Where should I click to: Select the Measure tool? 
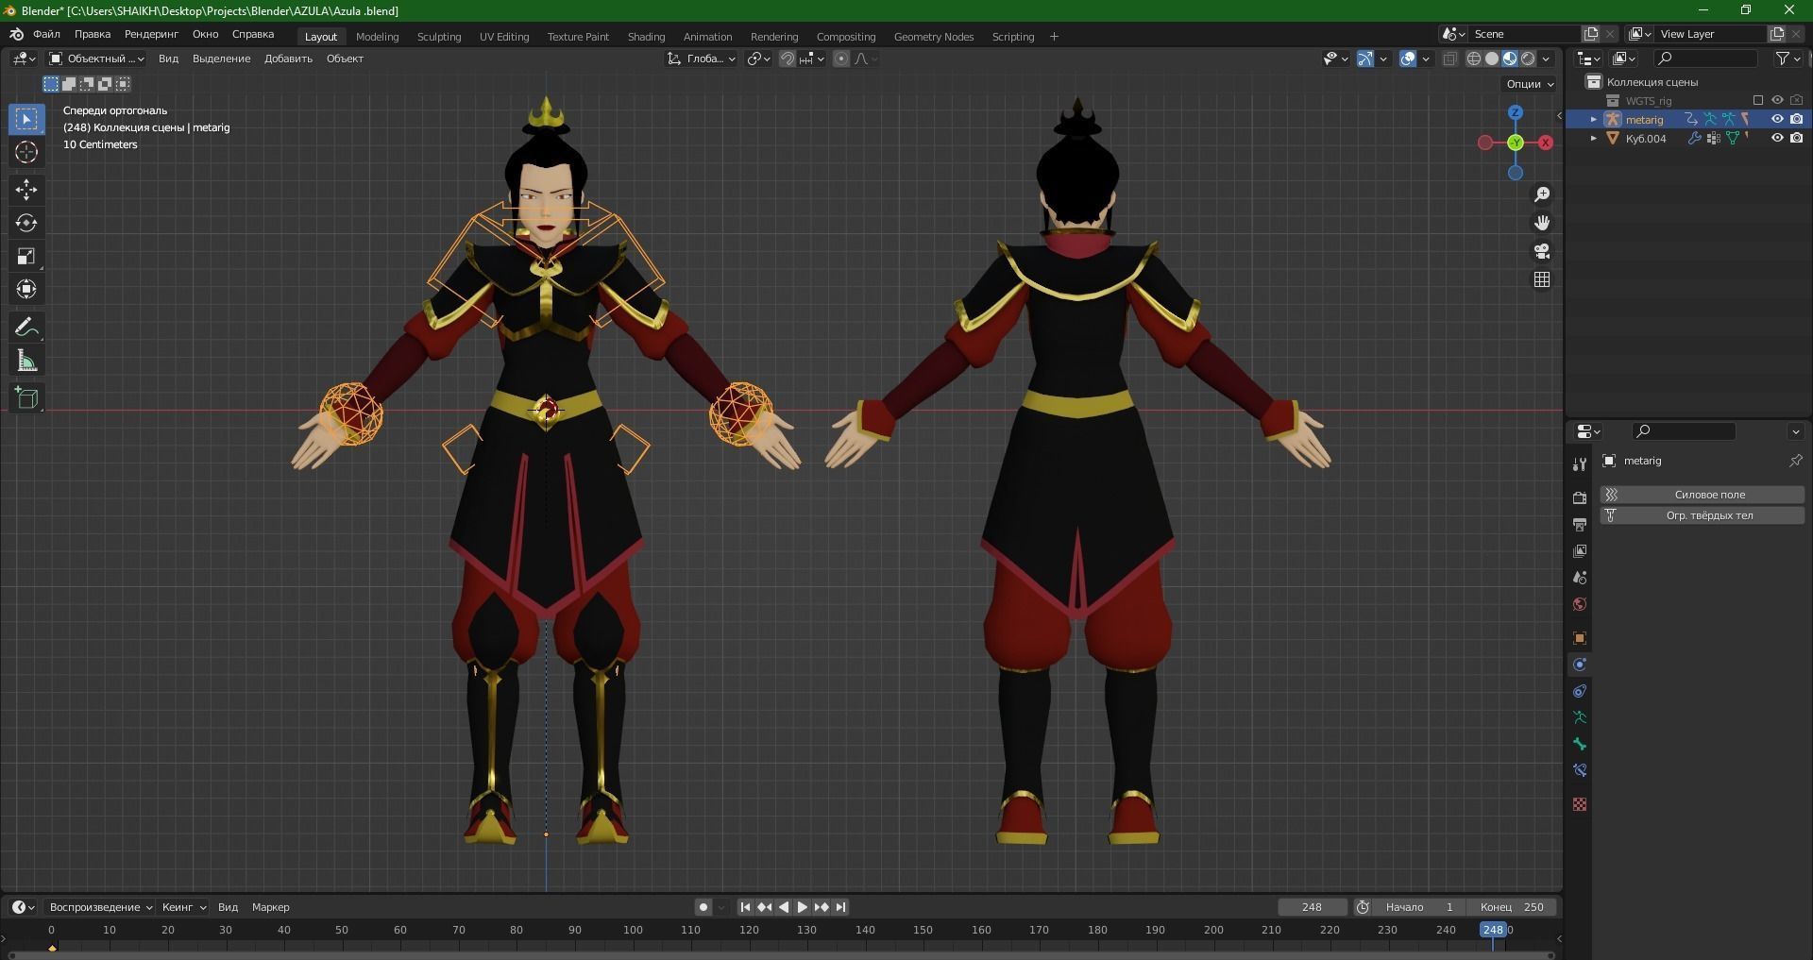[26, 361]
